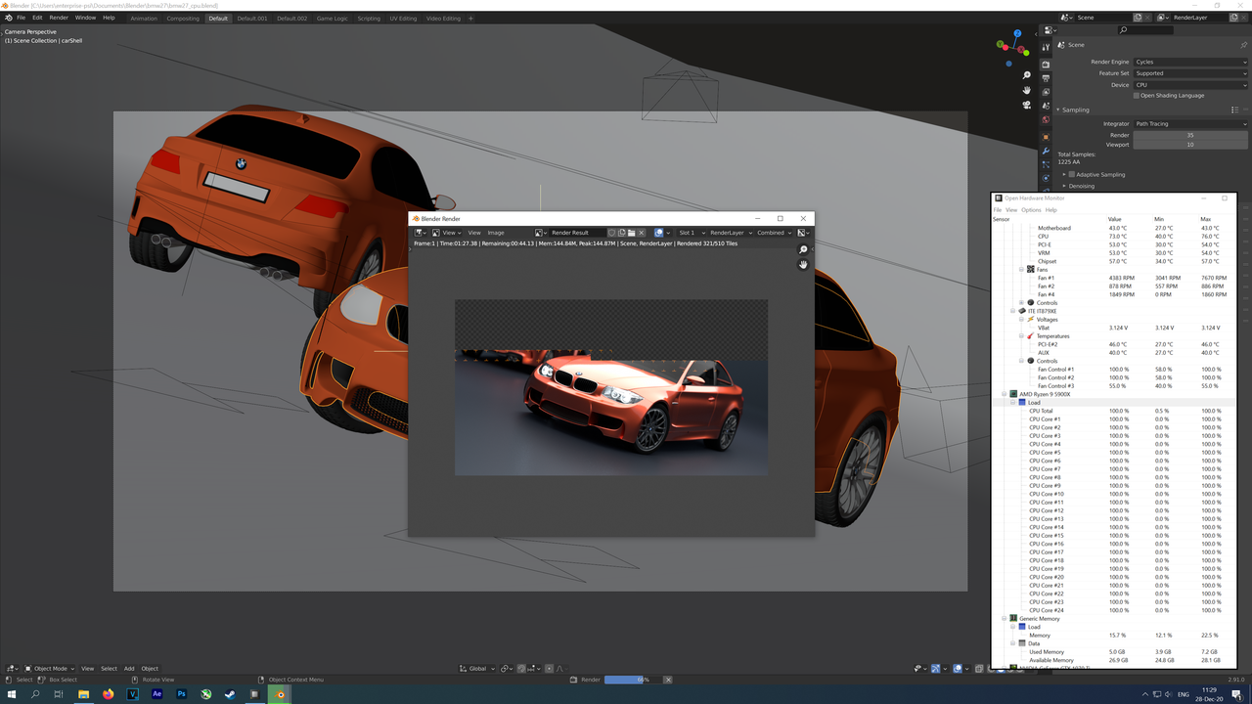
Task: Click the Windows Start button
Action: [12, 694]
